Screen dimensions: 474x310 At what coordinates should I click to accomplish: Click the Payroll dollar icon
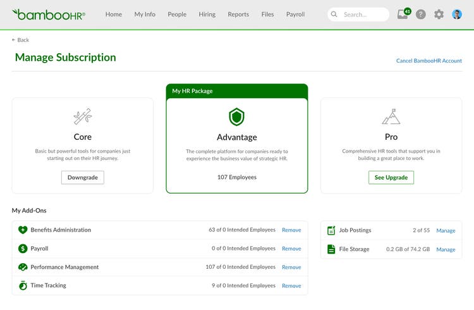(23, 249)
